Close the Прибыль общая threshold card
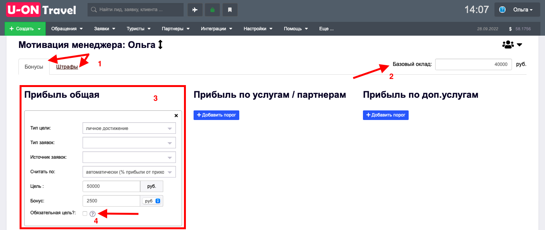Viewport: 545px width, 230px height. click(176, 115)
